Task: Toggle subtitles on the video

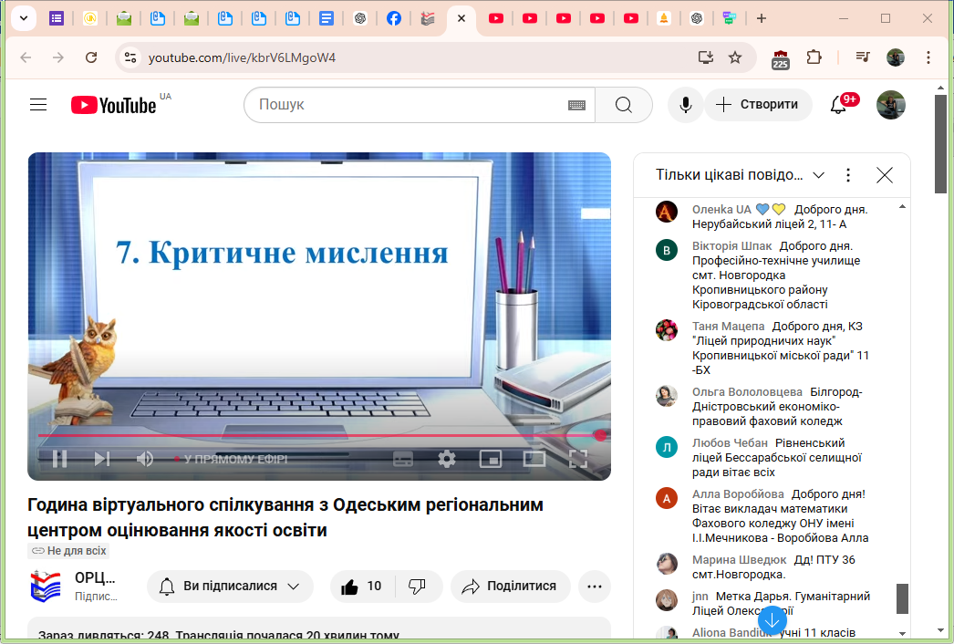Action: click(402, 459)
